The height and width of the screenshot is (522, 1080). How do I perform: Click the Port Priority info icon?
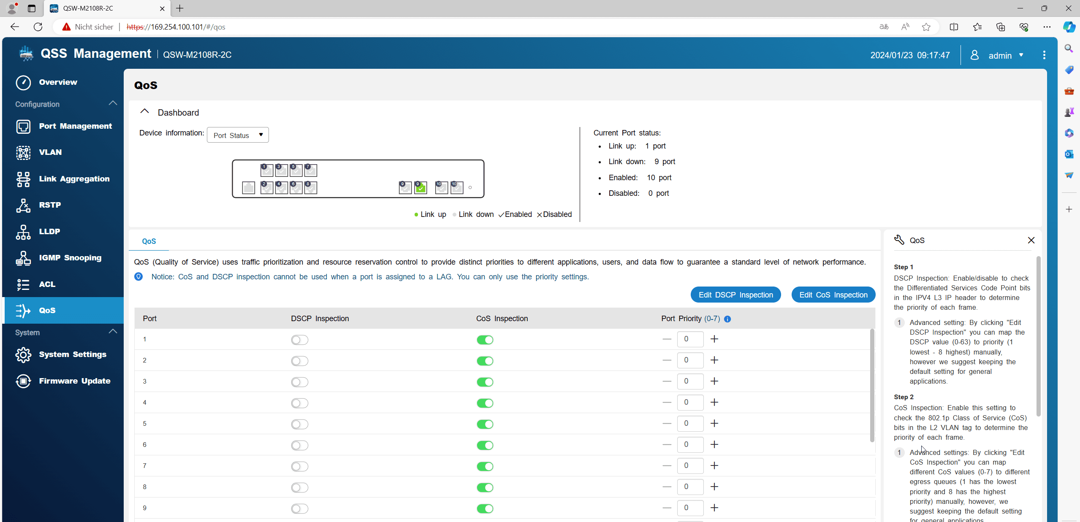(x=727, y=319)
